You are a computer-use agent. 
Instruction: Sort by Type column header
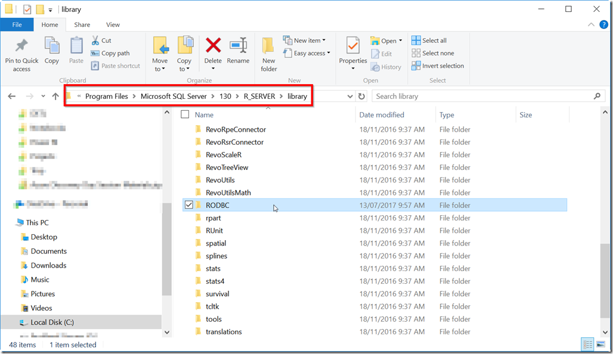point(447,115)
